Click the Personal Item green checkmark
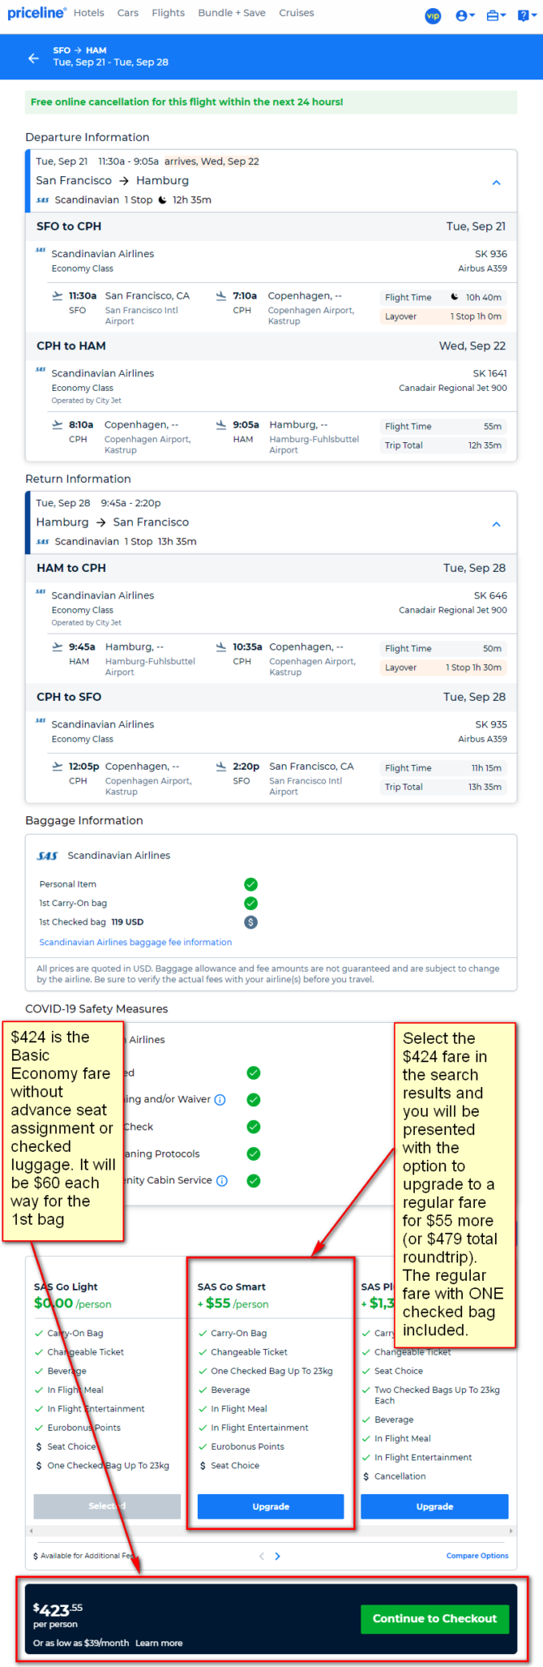This screenshot has width=543, height=1667. 251,884
